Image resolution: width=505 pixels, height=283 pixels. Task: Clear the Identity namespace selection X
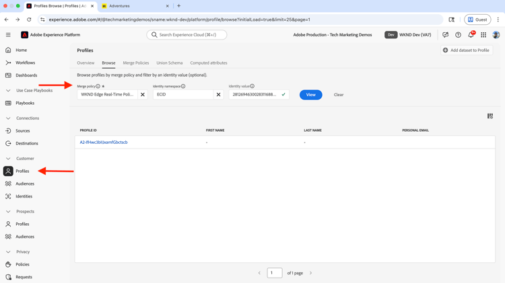pos(218,95)
